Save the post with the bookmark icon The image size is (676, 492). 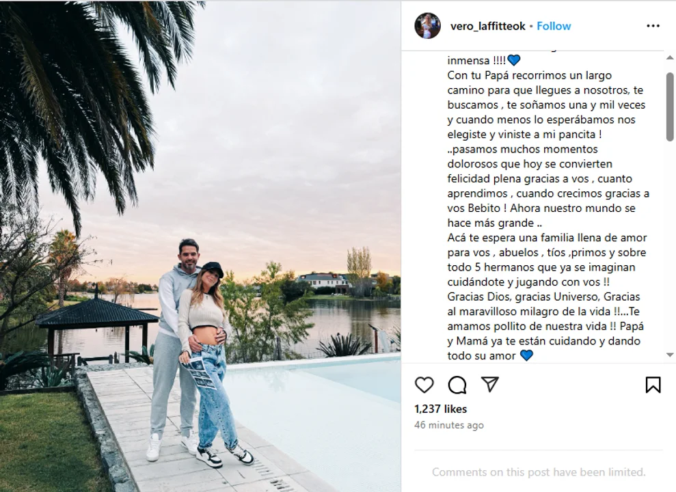[x=653, y=385]
